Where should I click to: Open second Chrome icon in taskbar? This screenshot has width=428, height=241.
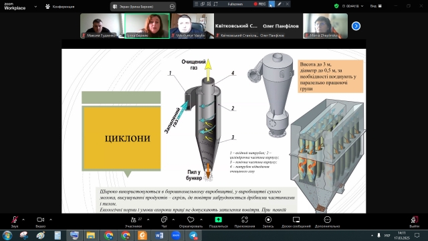(x=126, y=236)
